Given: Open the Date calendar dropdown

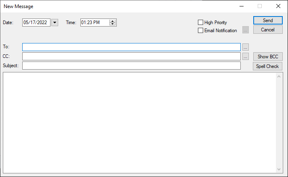Looking at the screenshot, I should [55, 23].
